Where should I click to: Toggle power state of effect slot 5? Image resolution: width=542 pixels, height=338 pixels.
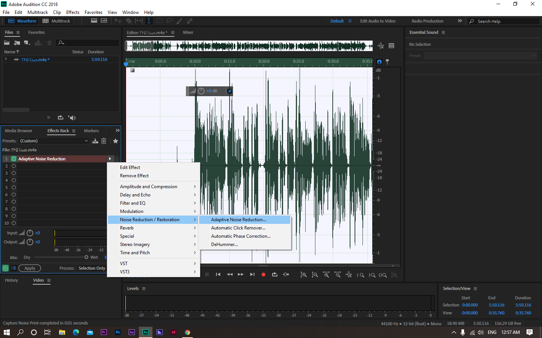coord(14,187)
